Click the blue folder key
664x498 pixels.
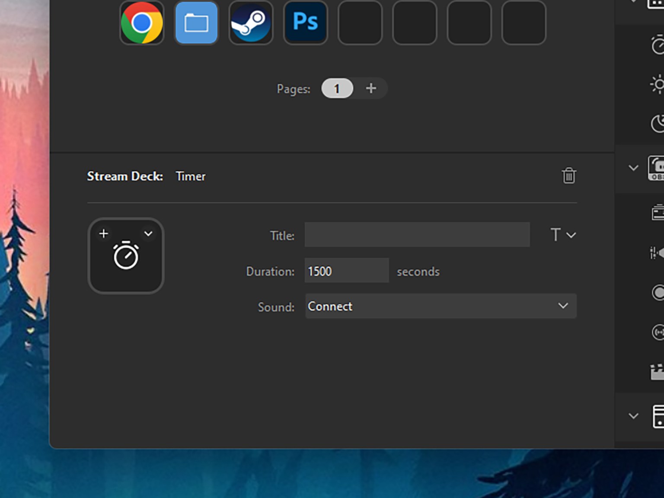[196, 22]
